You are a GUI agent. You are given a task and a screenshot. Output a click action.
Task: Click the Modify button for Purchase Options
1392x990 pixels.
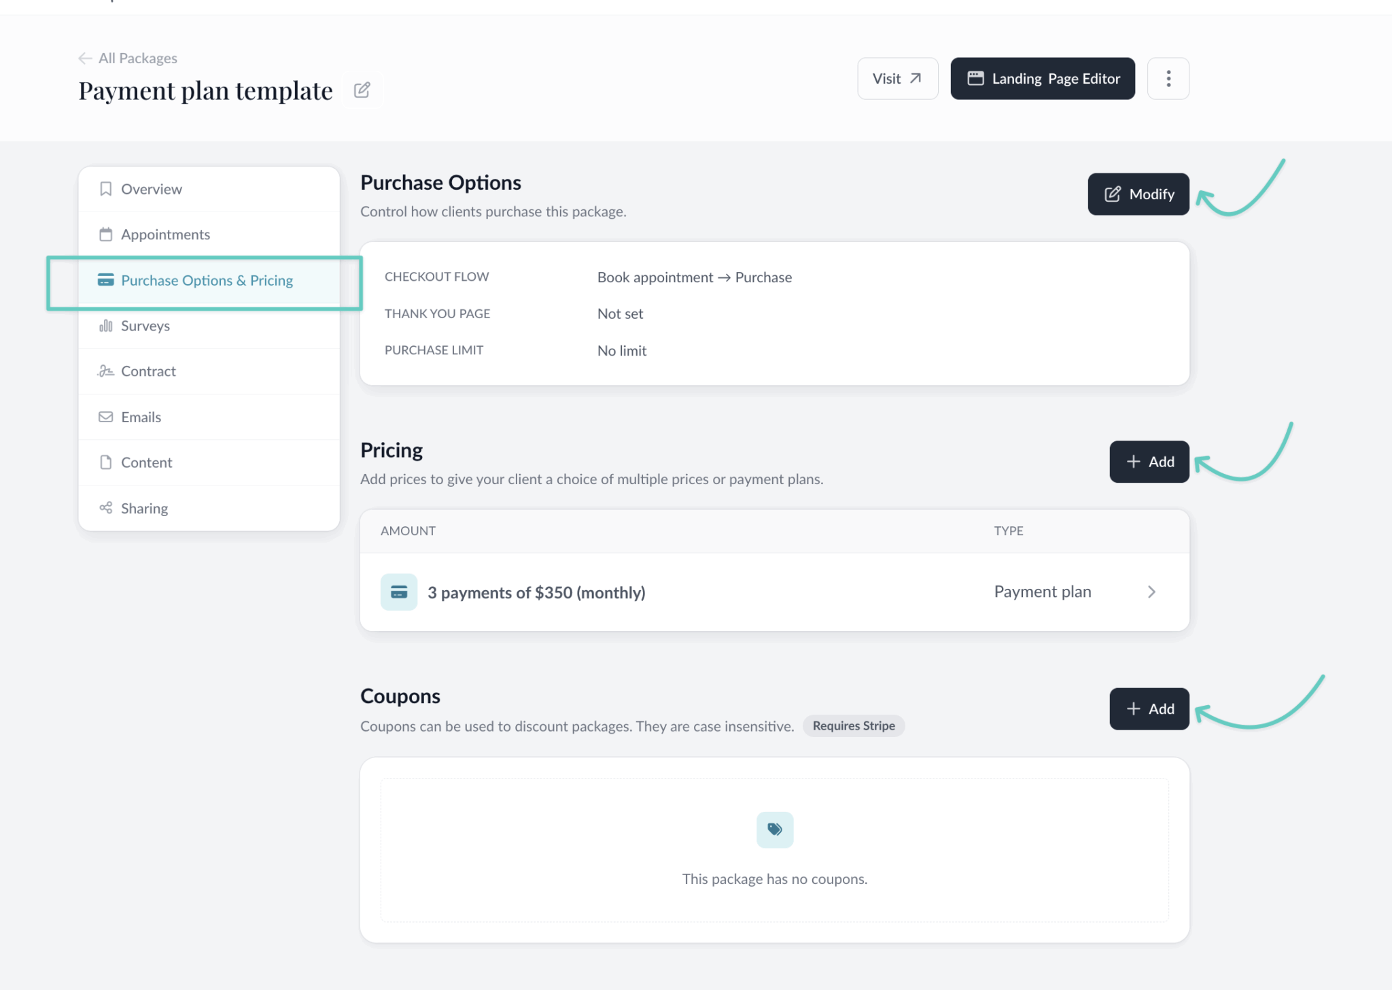pyautogui.click(x=1138, y=194)
